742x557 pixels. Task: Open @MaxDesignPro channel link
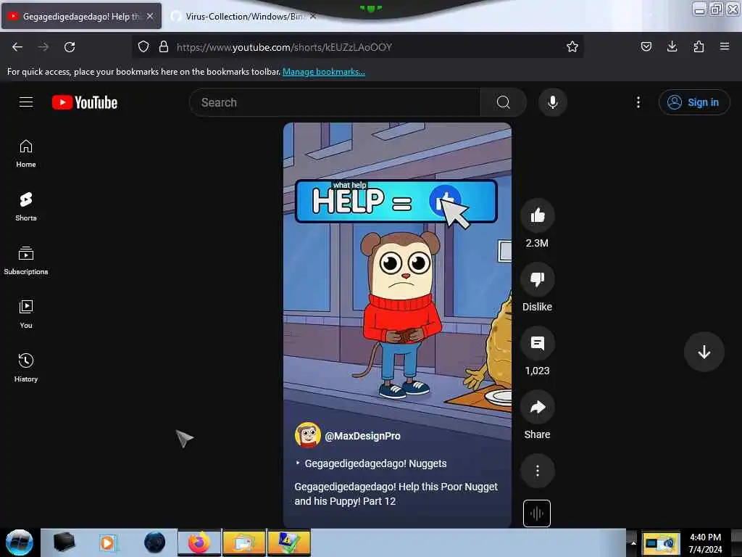362,436
